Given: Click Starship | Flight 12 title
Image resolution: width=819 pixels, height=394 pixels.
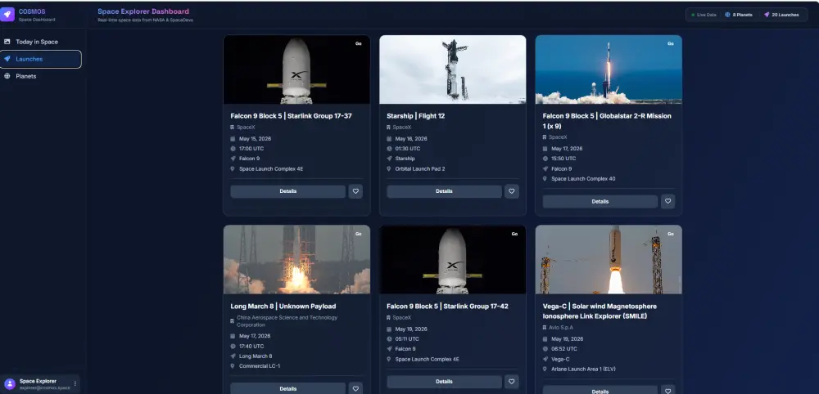Looking at the screenshot, I should pos(416,116).
